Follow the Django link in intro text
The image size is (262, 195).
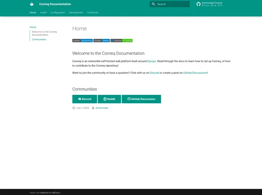click(152, 61)
